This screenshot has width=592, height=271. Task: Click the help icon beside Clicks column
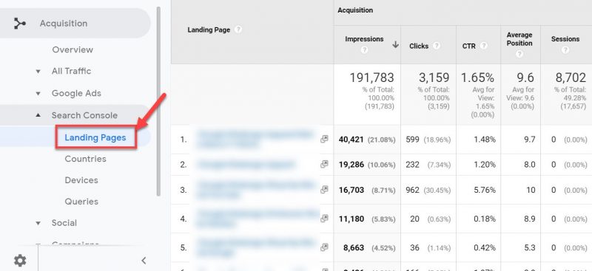click(x=437, y=46)
